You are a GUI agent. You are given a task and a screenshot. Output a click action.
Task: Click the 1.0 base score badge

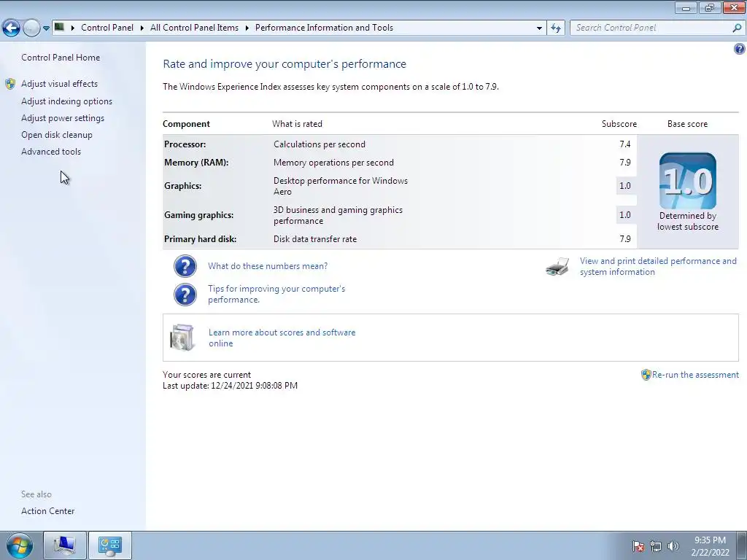(x=687, y=181)
